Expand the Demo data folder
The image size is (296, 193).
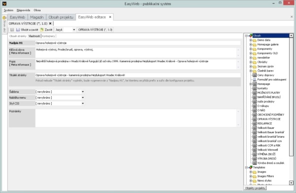(251, 40)
